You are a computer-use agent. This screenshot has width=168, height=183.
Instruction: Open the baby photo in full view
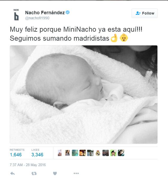[83, 95]
